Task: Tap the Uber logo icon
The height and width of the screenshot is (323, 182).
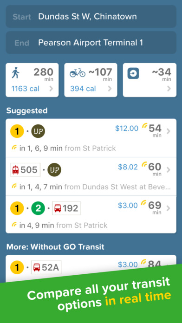Action: [133, 73]
